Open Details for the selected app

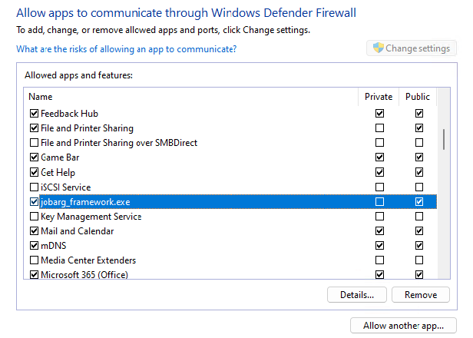pyautogui.click(x=357, y=294)
